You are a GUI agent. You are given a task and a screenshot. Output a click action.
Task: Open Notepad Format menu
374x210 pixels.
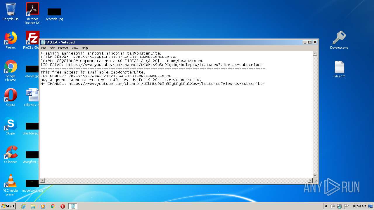pyautogui.click(x=63, y=48)
